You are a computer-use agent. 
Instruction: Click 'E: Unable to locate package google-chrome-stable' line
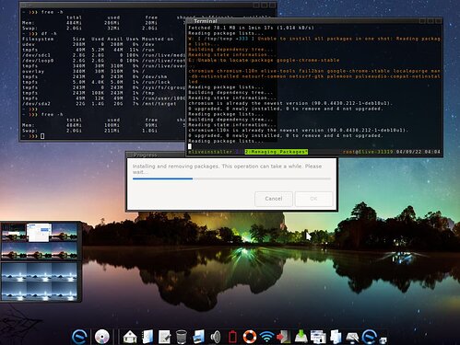(x=264, y=61)
